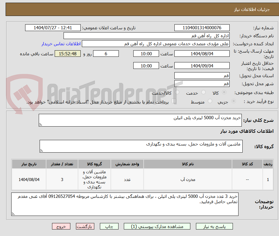
Task: Click the field showing 6 remaining days
Action: click(106, 54)
